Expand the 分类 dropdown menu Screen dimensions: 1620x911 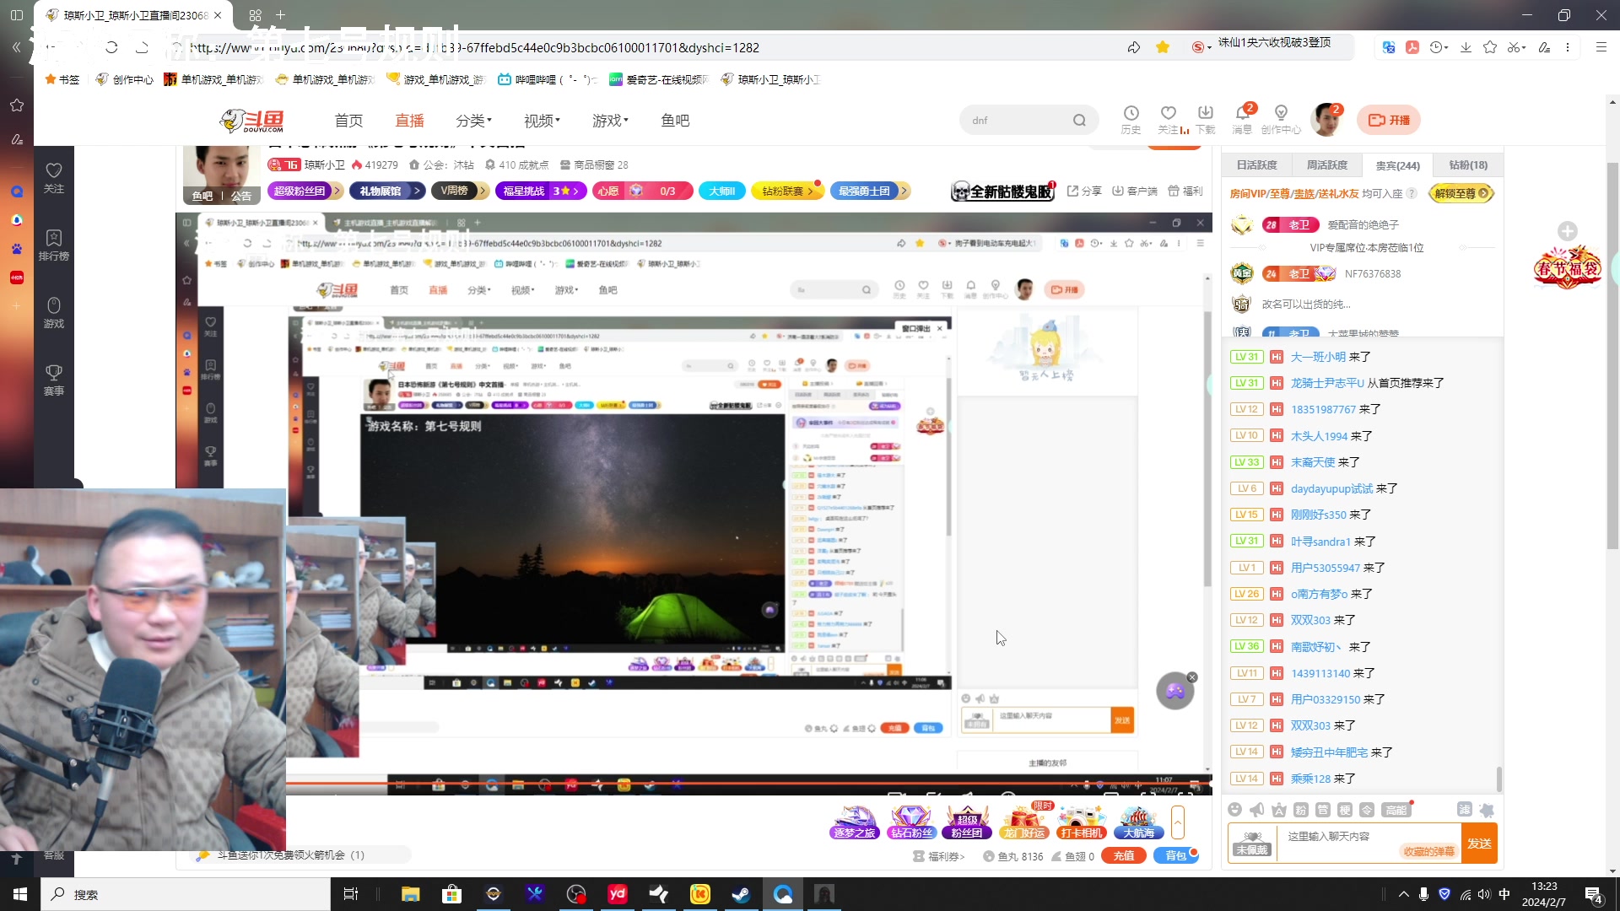[x=473, y=121]
